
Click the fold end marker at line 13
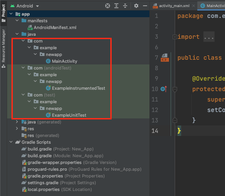click(x=175, y=120)
